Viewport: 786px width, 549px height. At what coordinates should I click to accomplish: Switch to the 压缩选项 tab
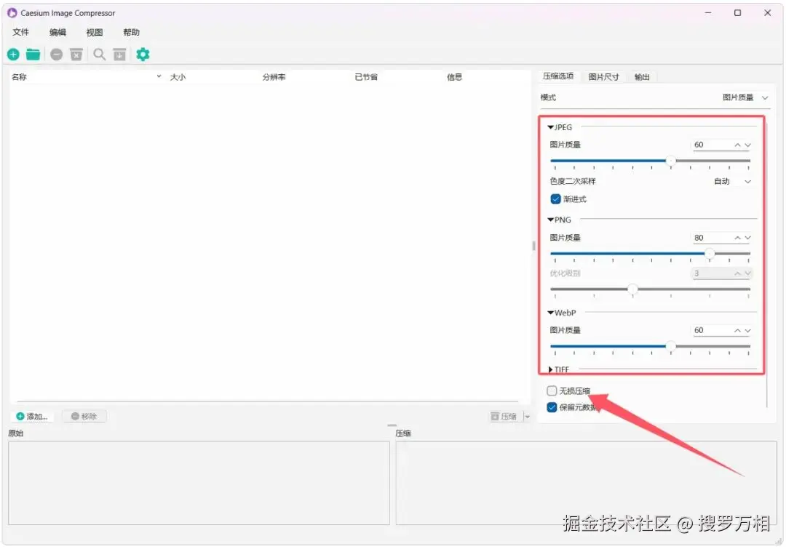[x=558, y=76]
